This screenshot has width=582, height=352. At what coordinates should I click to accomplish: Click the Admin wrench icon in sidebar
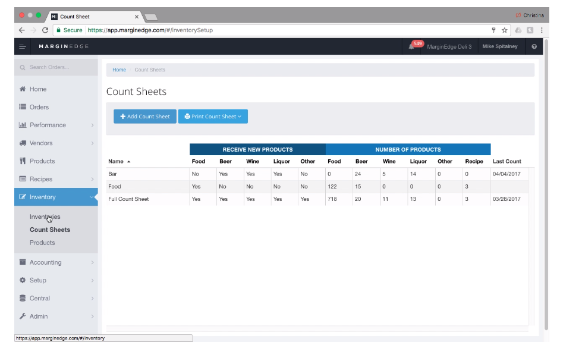tap(23, 316)
